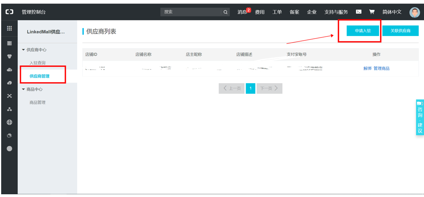Click the 关联供应商 button
Viewport: 424px width, 197px height.
pos(400,31)
